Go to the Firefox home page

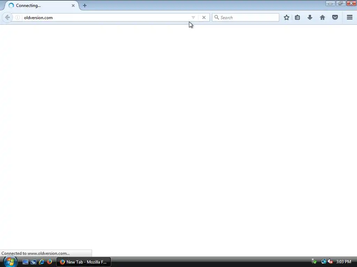(x=322, y=17)
